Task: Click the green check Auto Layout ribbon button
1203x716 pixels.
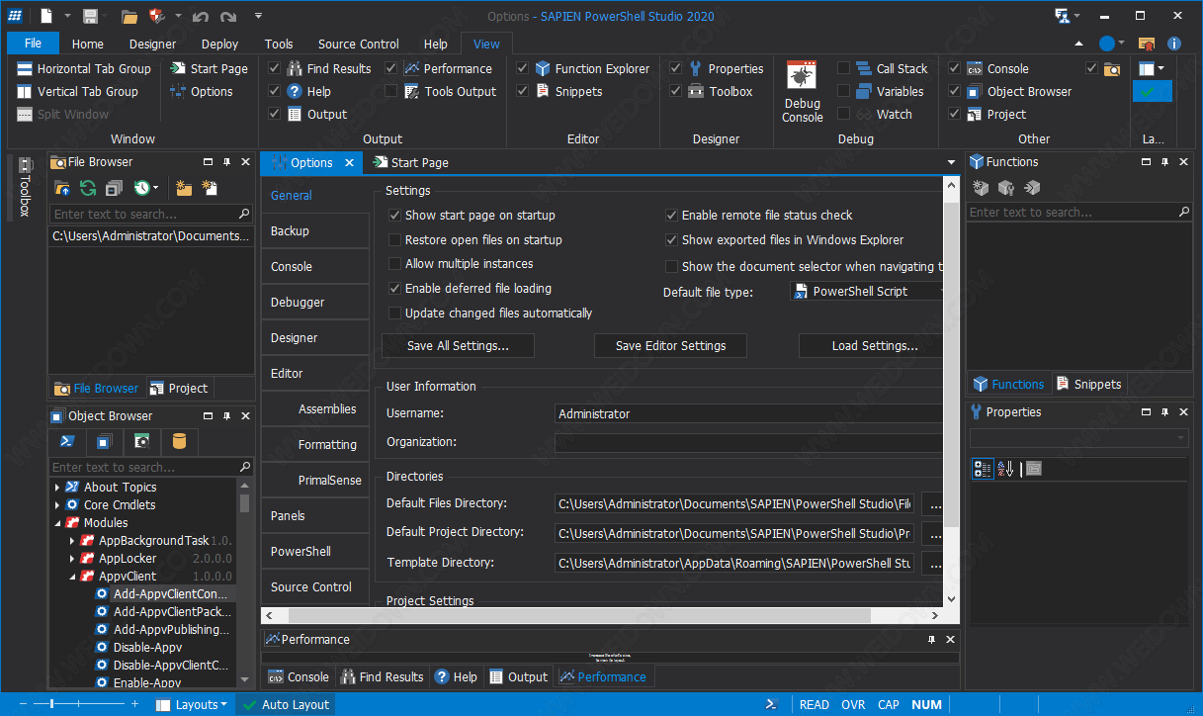Action: click(x=1153, y=91)
